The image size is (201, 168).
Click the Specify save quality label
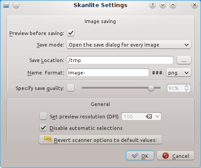click(x=40, y=88)
